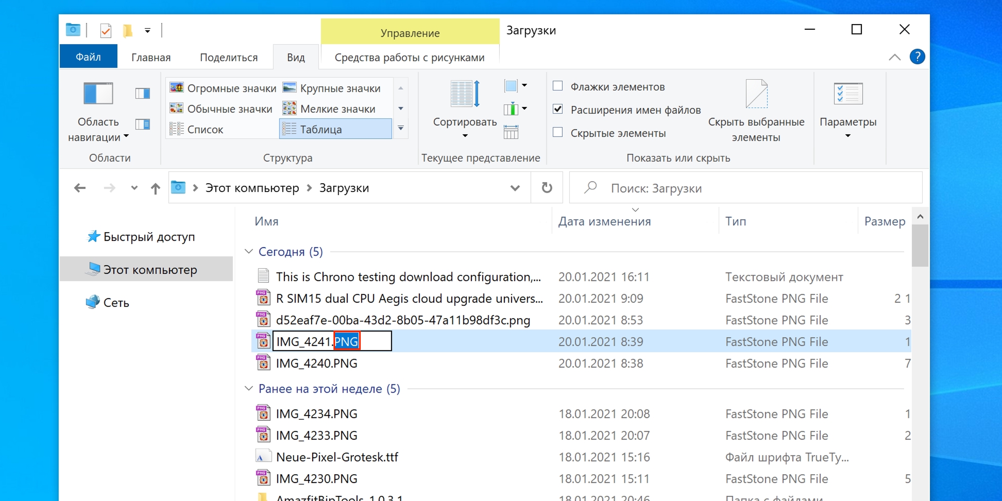This screenshot has width=1002, height=501.
Task: Click Hide selected items icon
Action: 756,94
